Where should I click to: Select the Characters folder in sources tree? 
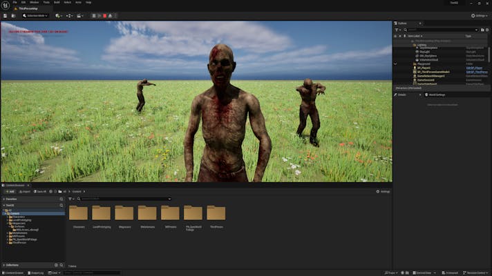pyautogui.click(x=19, y=217)
